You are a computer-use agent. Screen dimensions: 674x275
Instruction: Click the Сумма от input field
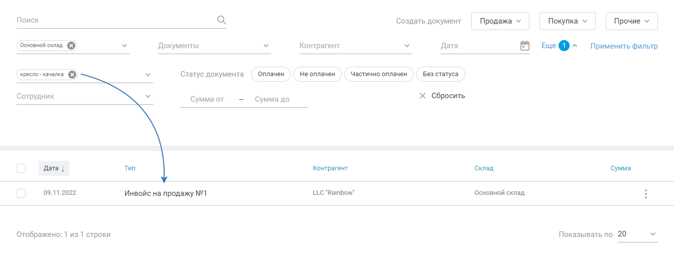(207, 99)
